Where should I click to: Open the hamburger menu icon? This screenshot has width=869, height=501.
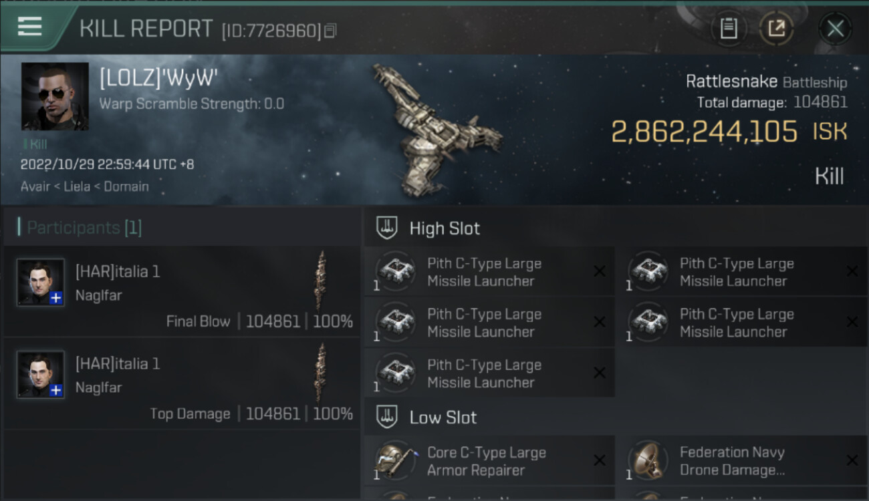coord(29,27)
